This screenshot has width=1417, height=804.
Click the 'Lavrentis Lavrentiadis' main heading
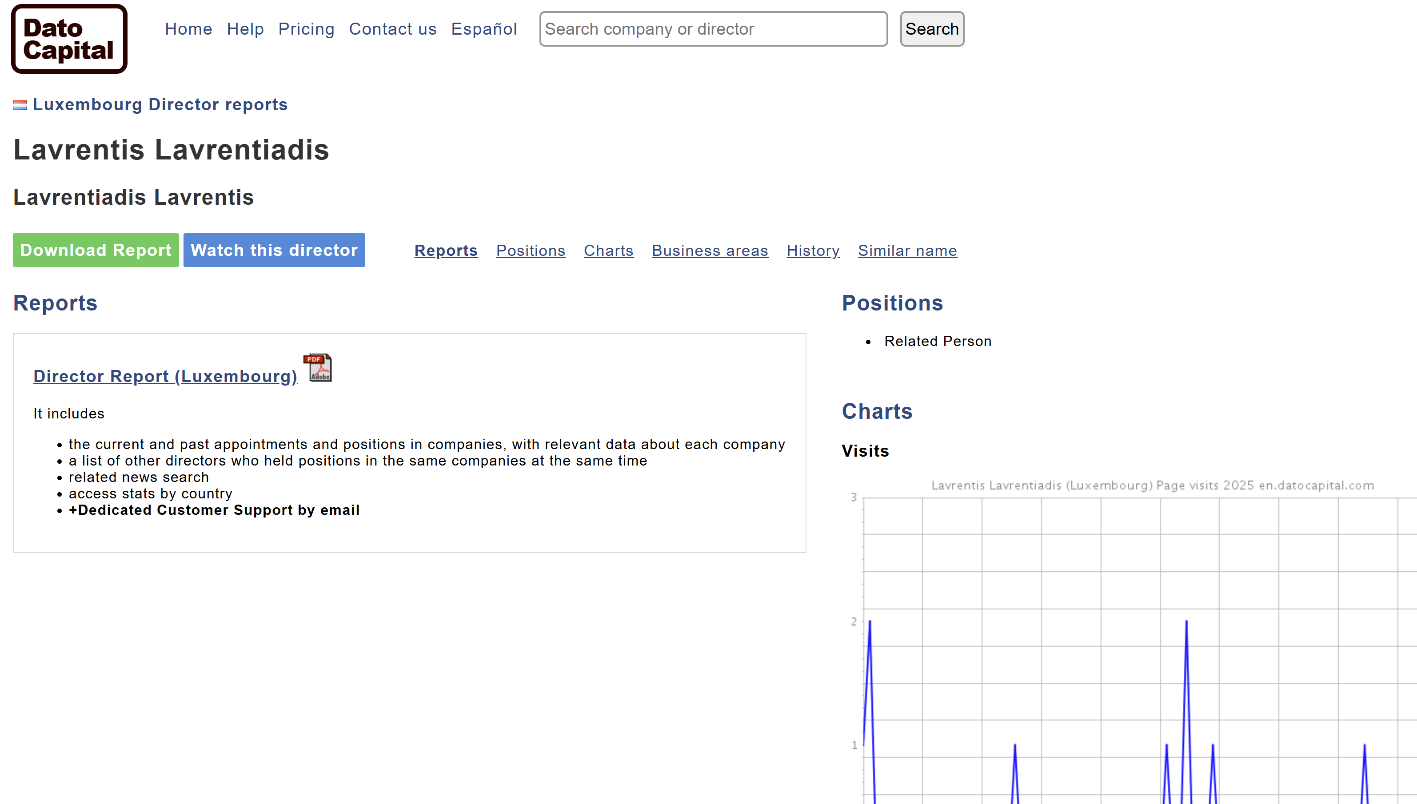(171, 150)
